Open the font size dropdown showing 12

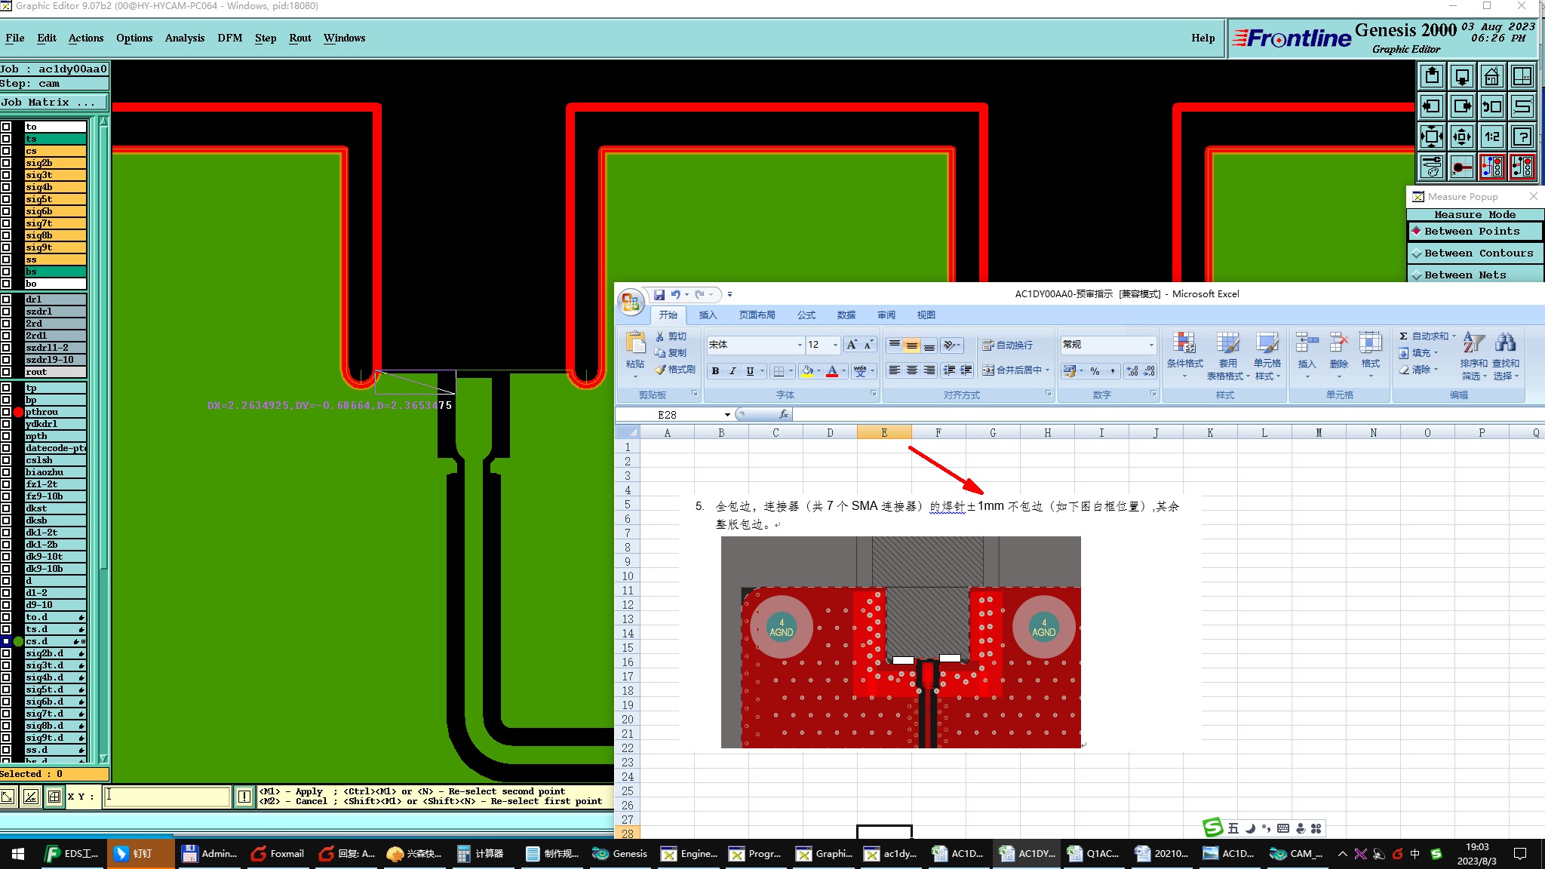pyautogui.click(x=835, y=345)
